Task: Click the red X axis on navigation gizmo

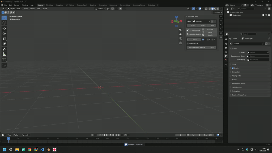Action: (181, 21)
